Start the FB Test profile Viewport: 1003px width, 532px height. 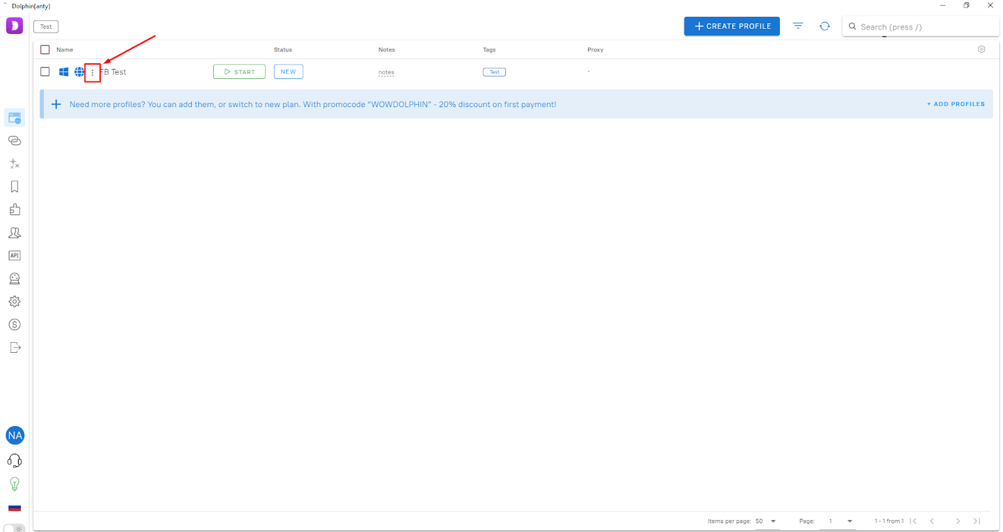[239, 71]
